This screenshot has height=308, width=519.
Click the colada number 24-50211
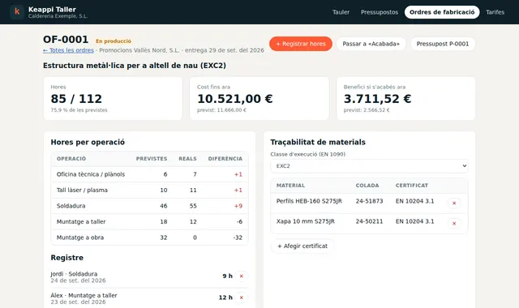coord(370,221)
